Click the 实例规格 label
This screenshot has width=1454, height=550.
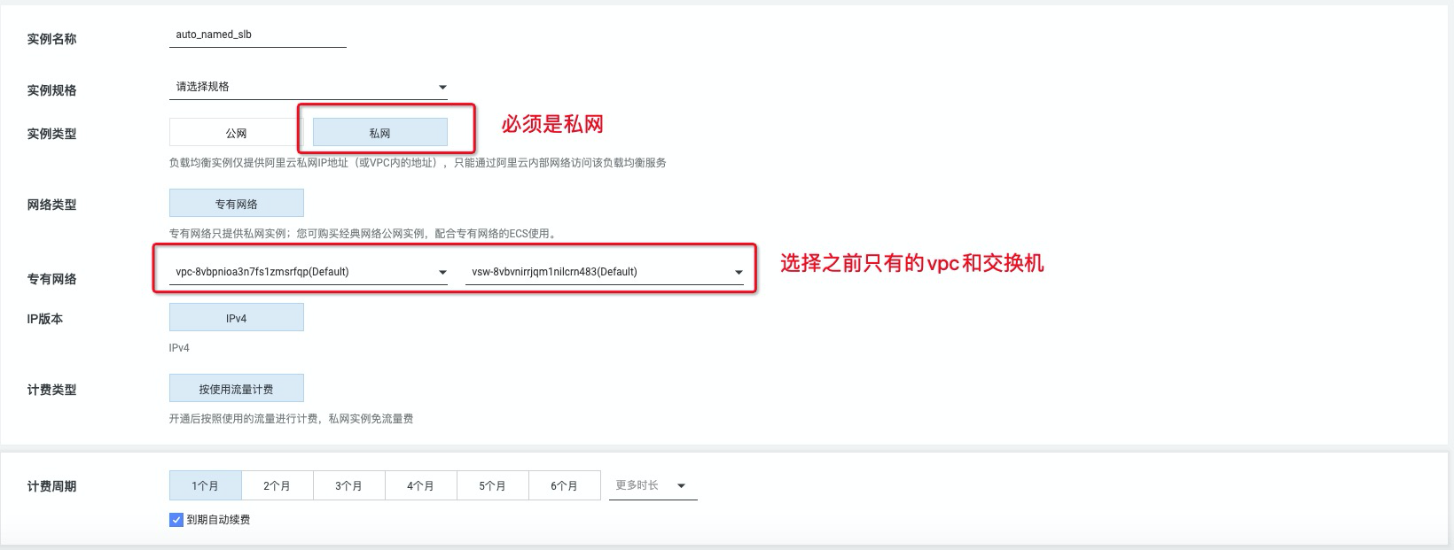(x=51, y=90)
